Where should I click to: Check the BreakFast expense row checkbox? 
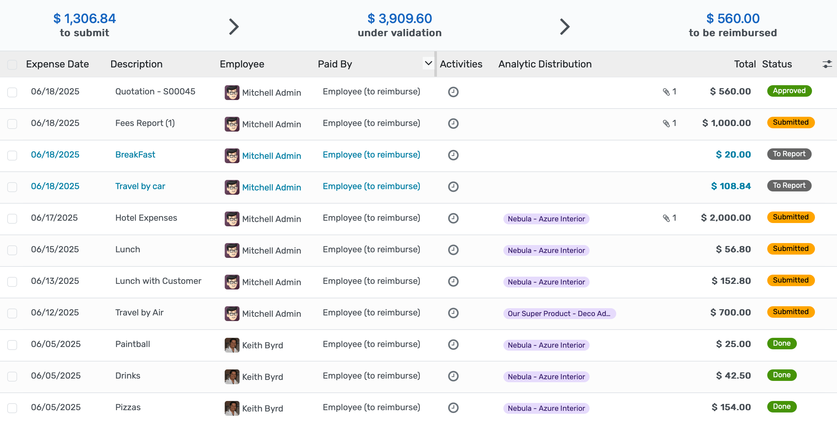coord(12,156)
